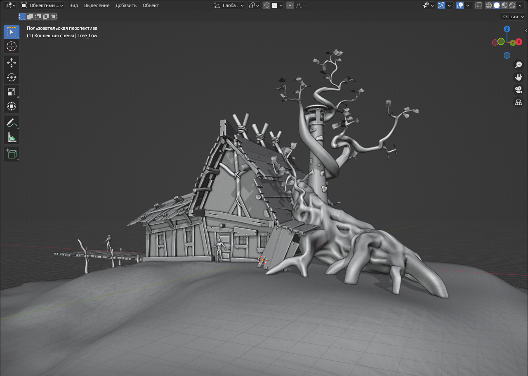Expand the viewport shading options arrow
This screenshot has width=528, height=376.
[x=521, y=5]
